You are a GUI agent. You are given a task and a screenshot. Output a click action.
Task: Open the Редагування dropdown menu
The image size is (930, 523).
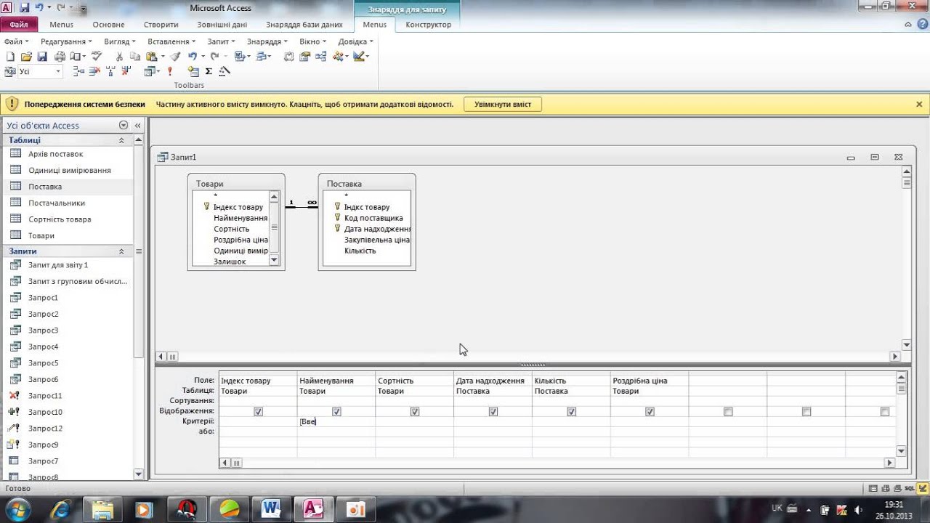point(66,41)
